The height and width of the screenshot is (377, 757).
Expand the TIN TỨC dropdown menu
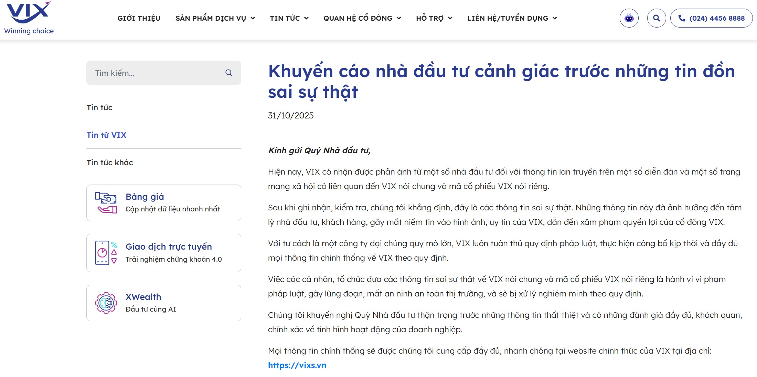click(x=289, y=18)
